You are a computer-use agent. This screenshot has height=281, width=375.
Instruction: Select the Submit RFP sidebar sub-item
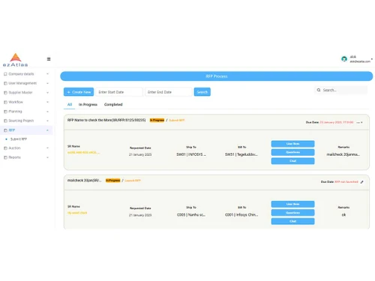pos(19,139)
